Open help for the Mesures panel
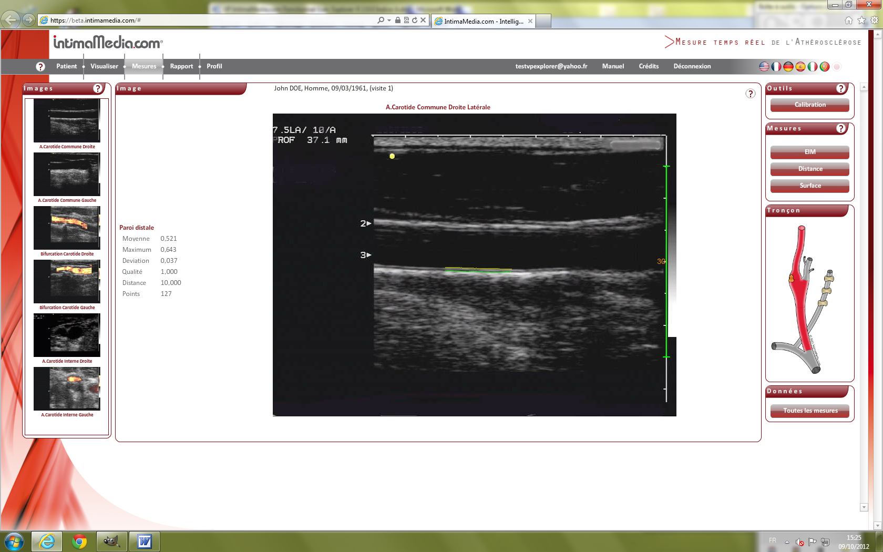 tap(841, 128)
